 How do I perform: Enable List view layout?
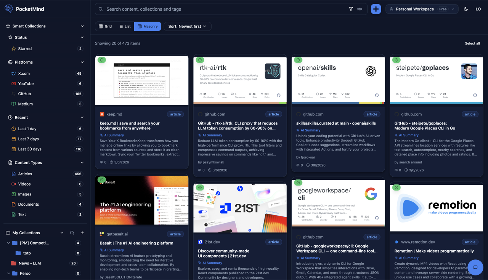(125, 26)
